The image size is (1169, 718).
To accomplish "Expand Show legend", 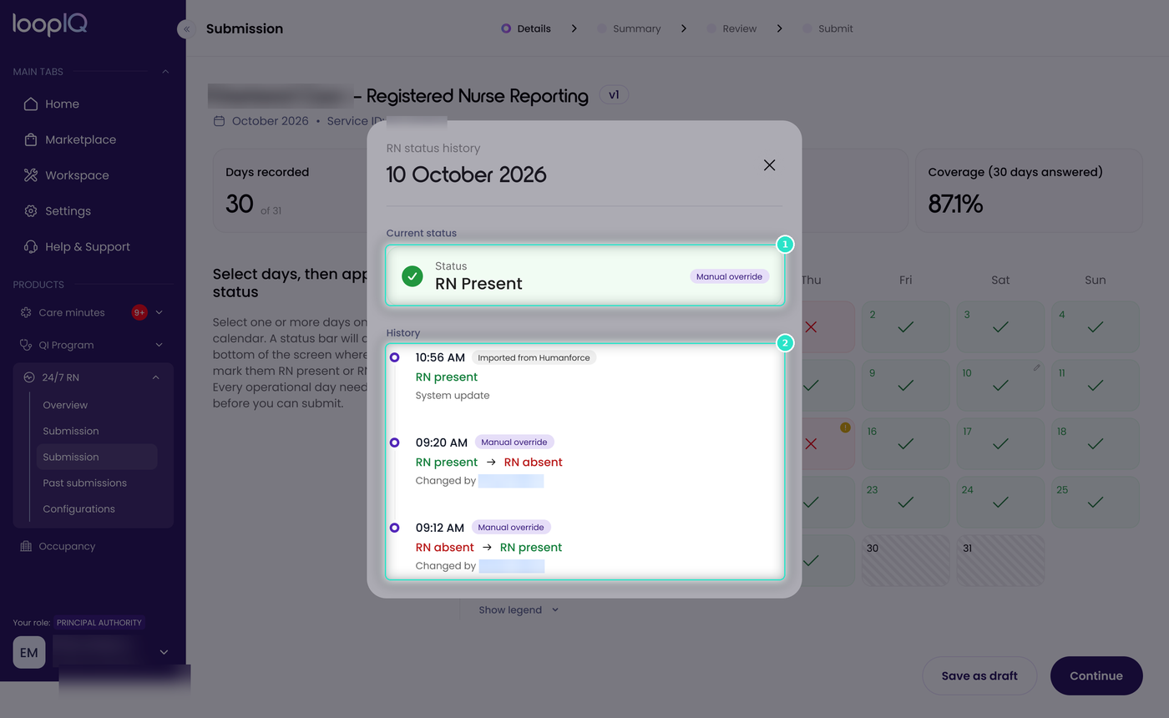I will (x=519, y=610).
